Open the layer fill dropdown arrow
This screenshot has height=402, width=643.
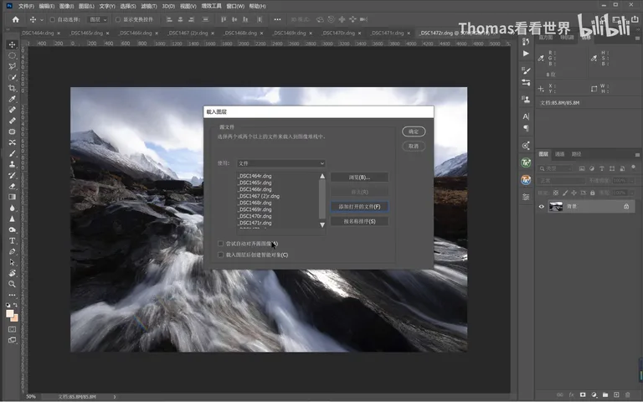[x=631, y=193]
